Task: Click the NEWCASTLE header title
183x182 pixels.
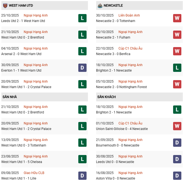Action: (x=113, y=6)
